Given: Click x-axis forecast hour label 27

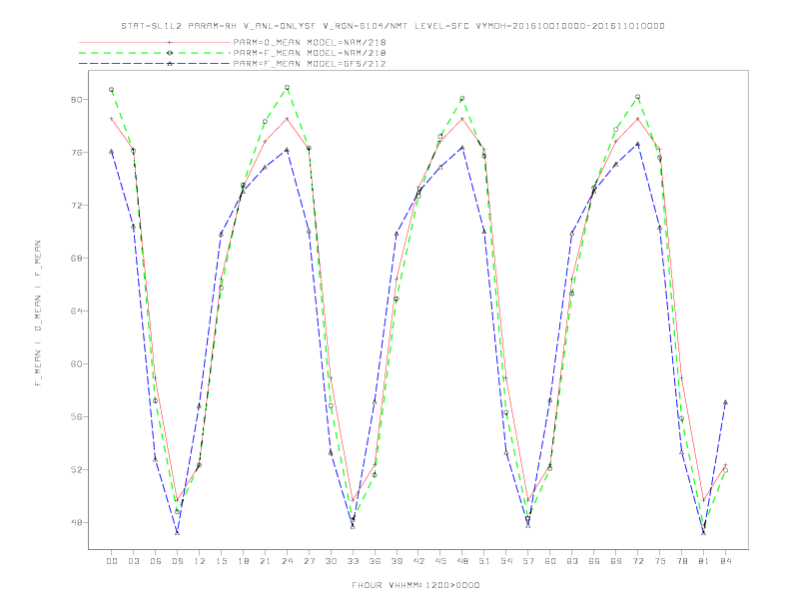Looking at the screenshot, I should [x=309, y=561].
